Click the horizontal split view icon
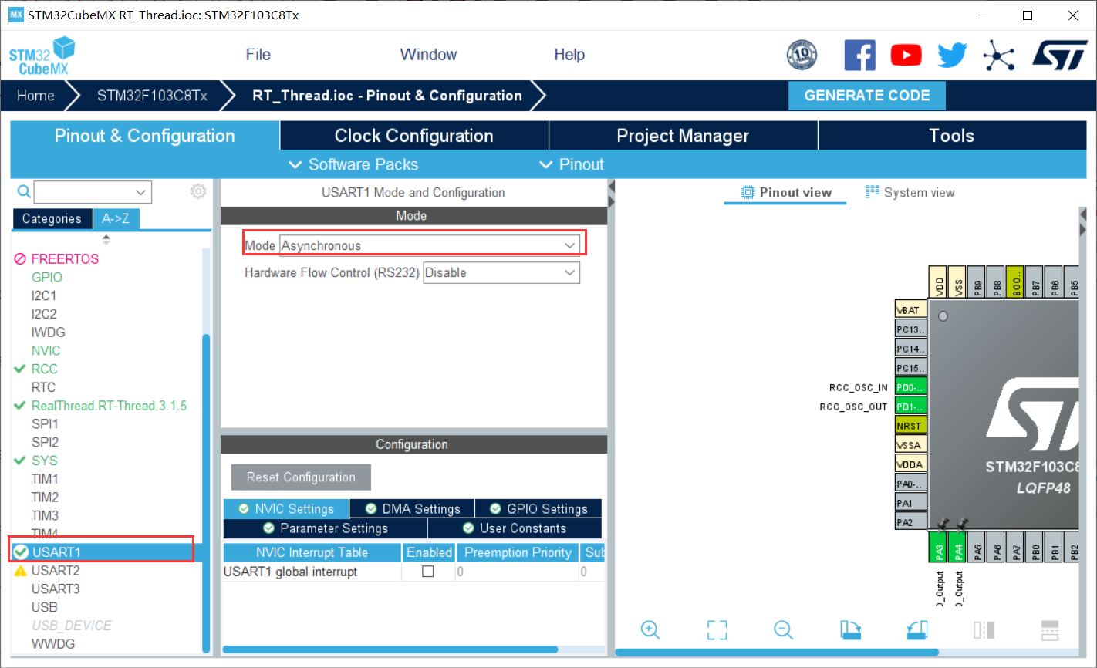This screenshot has width=1097, height=668. point(1050,630)
